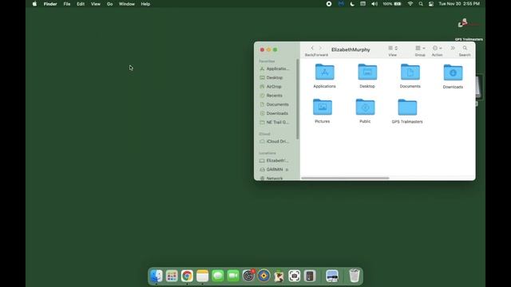The image size is (511, 287).
Task: Expand the toolbar overflow chevrons
Action: pos(453,48)
